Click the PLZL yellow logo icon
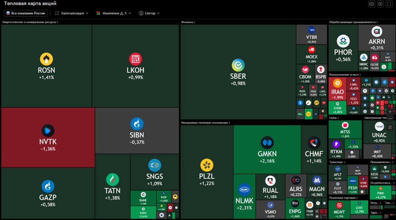This screenshot has height=220, width=396. [207, 165]
